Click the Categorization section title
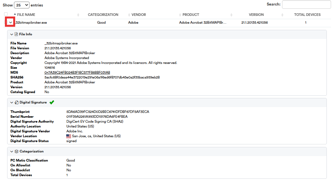This screenshot has width=333, height=182. [x=31, y=152]
